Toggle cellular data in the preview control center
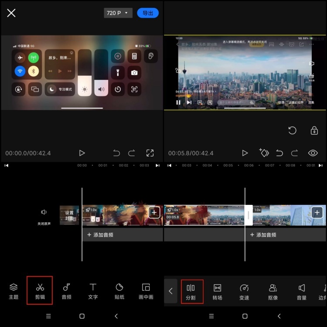The image size is (327, 327). tap(34, 58)
